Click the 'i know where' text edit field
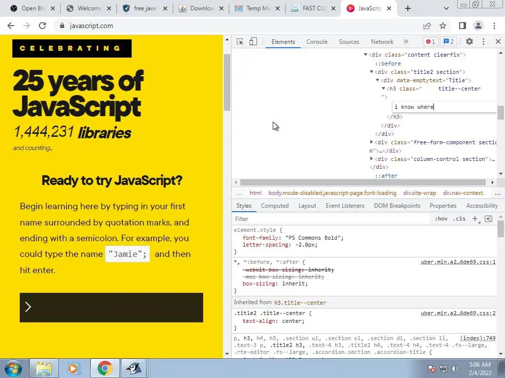 point(444,107)
